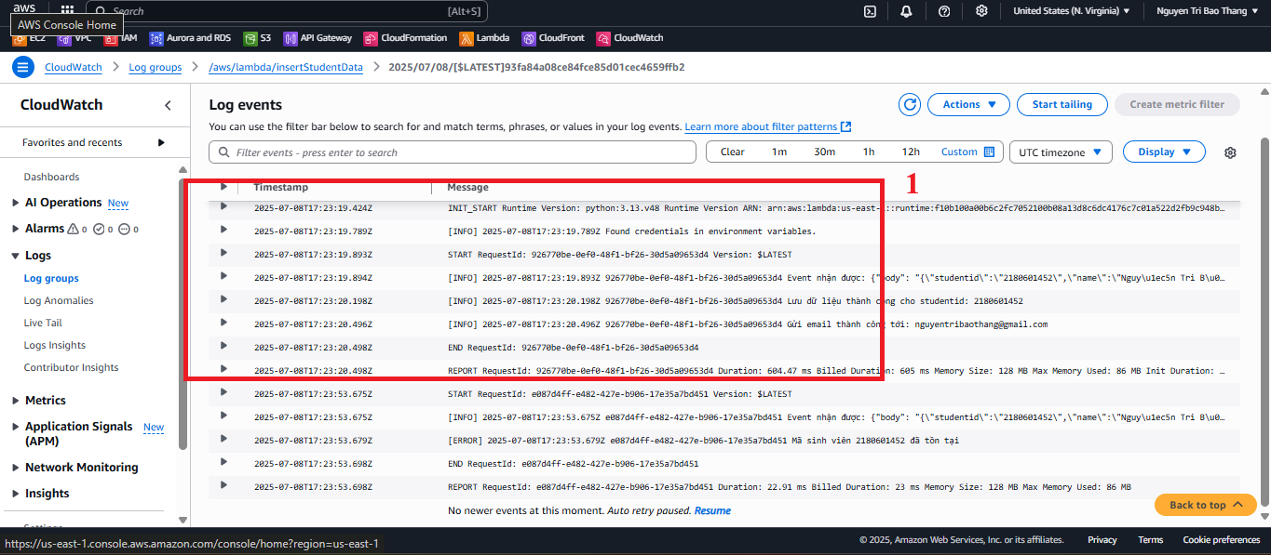Open log events preferences gear
Screen dimensions: 1271x555
(x=1230, y=152)
